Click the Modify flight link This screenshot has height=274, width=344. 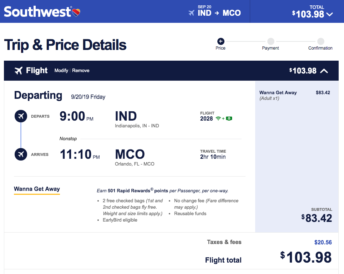pos(61,71)
